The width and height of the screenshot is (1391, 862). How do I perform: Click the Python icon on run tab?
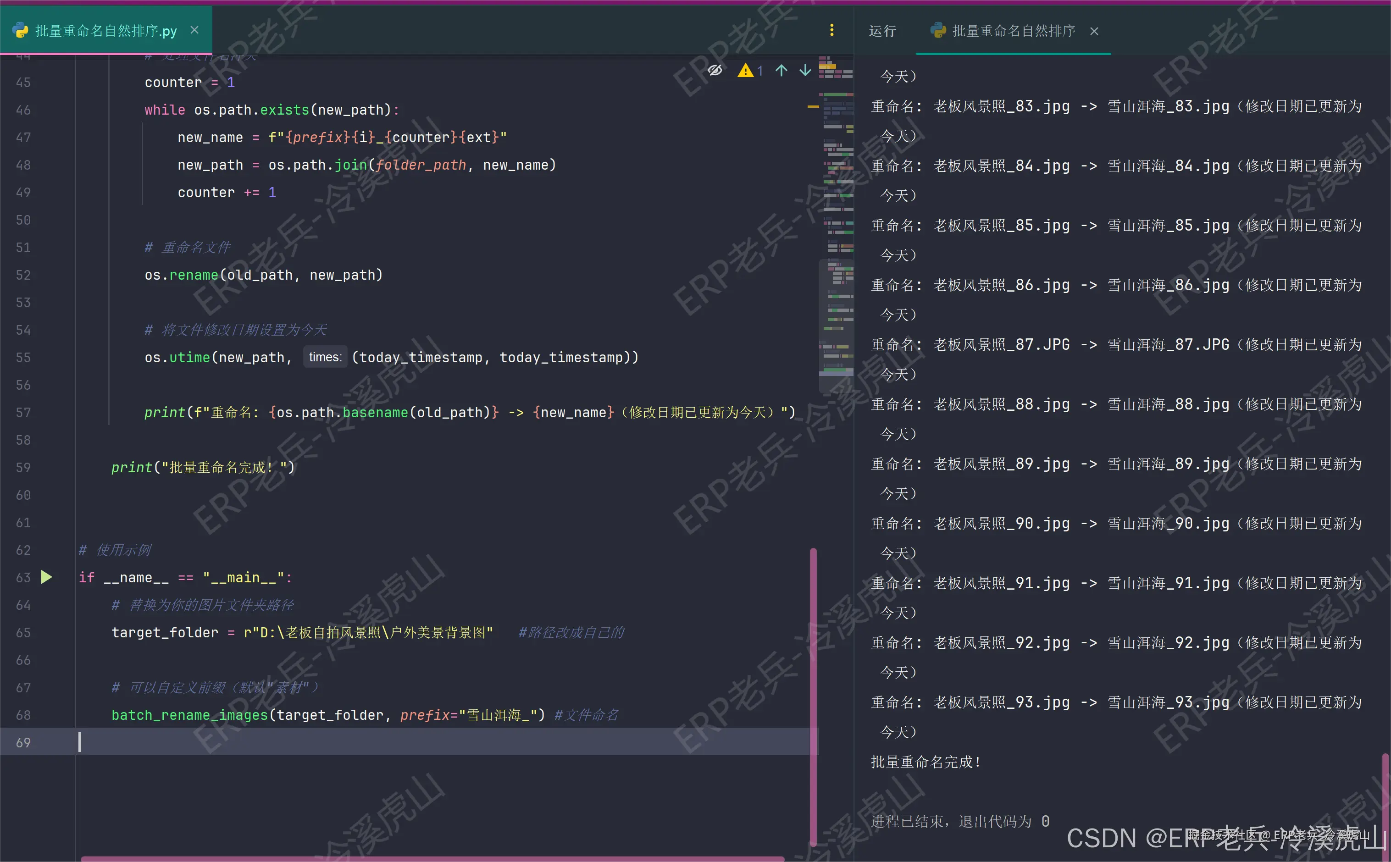click(938, 31)
